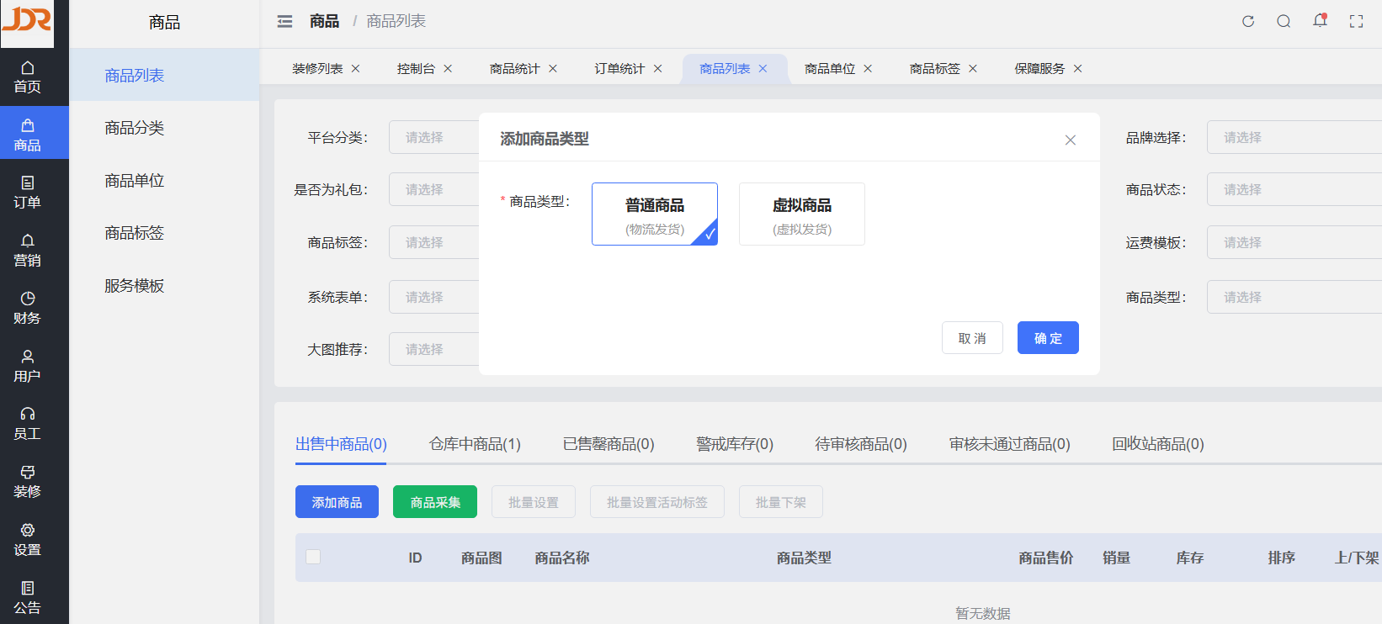Viewport: 1382px width, 624px height.
Task: Click the 添加商品 button
Action: coord(337,502)
